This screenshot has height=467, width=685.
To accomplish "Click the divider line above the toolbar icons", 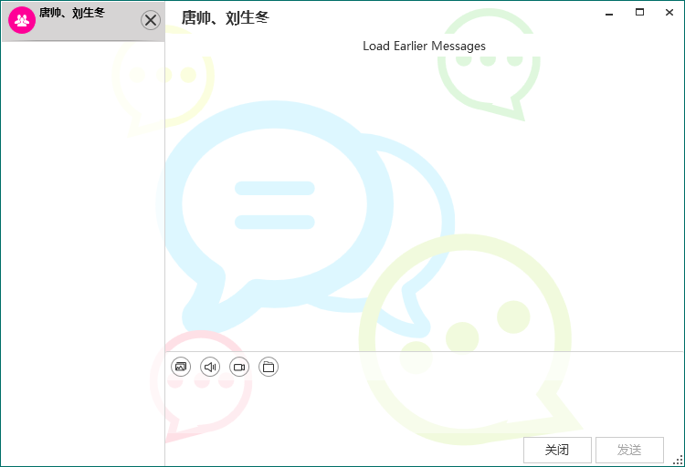I will coord(424,351).
